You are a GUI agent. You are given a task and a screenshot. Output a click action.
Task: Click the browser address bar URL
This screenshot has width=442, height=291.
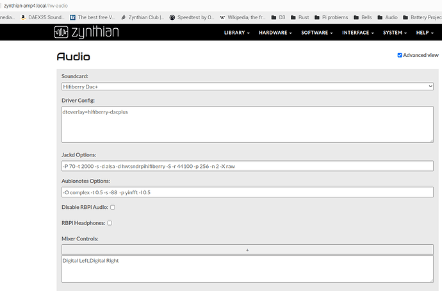(35, 6)
